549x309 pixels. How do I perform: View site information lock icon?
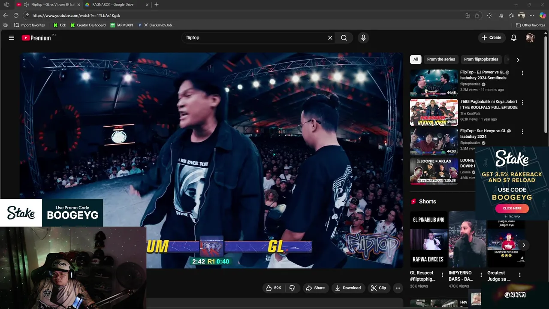point(27,15)
